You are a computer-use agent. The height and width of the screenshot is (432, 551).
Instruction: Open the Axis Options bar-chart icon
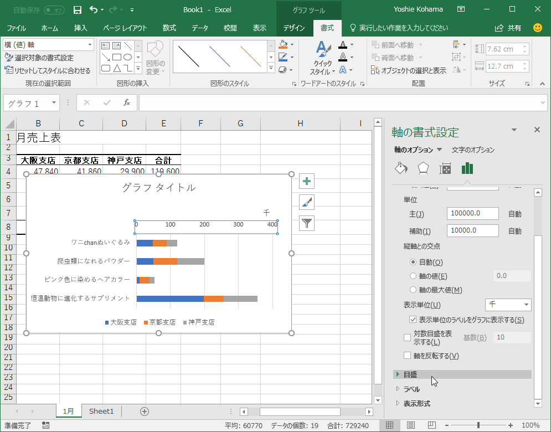[467, 168]
